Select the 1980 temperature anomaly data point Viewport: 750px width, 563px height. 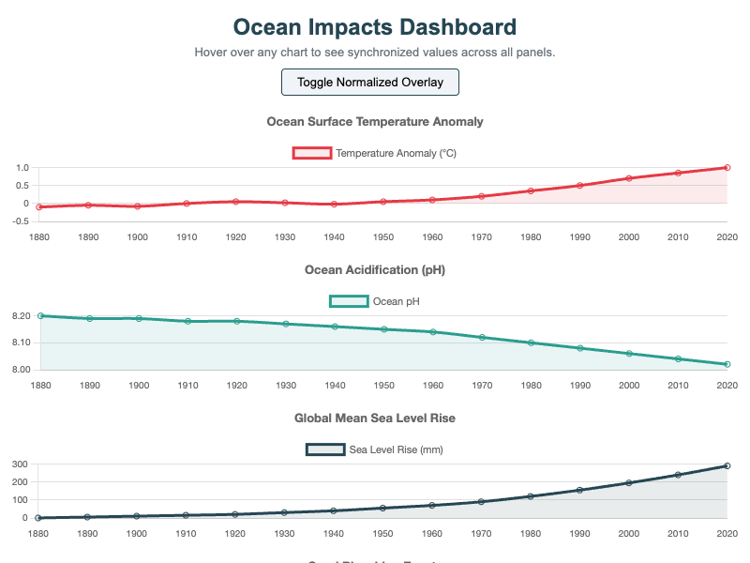click(x=531, y=190)
